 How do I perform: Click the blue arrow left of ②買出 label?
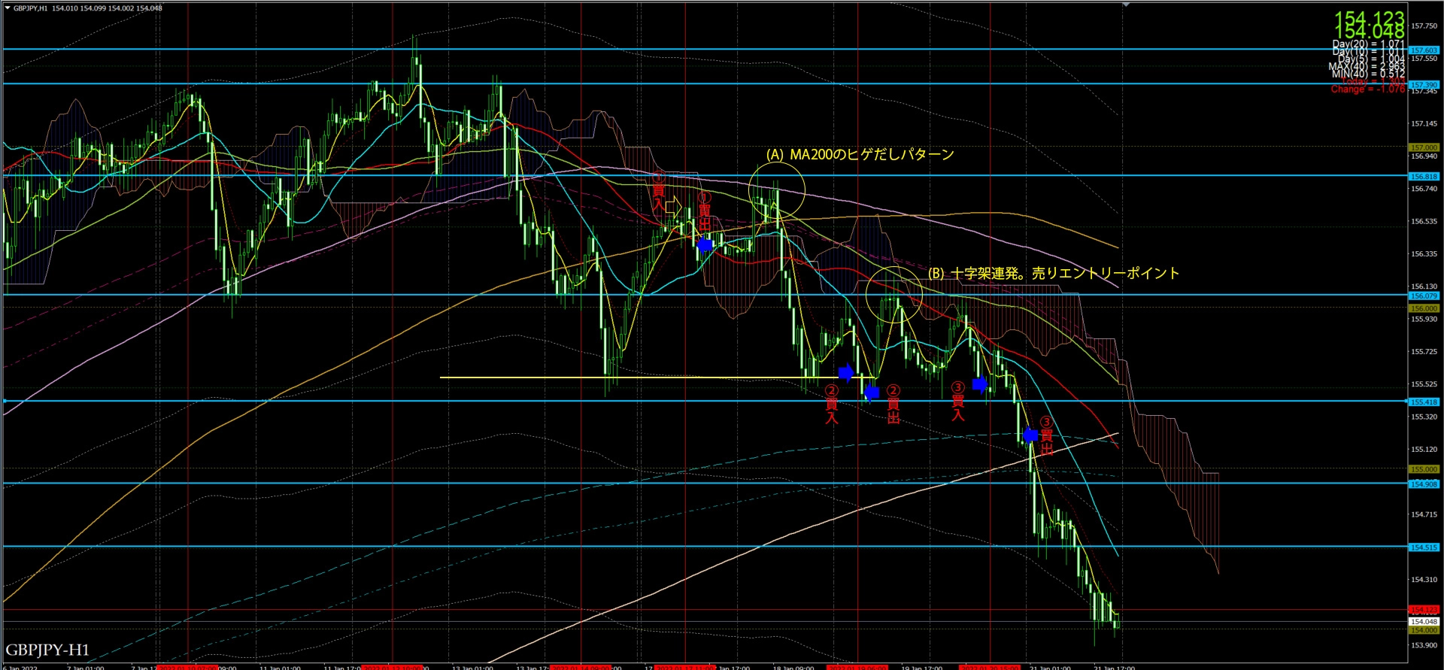[872, 392]
